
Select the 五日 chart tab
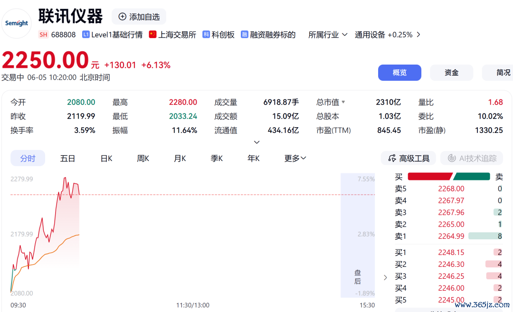click(68, 158)
